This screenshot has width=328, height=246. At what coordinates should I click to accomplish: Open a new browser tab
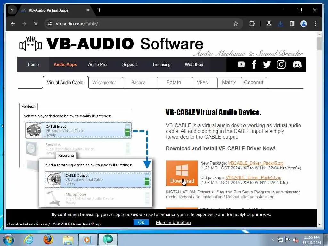(x=99, y=10)
